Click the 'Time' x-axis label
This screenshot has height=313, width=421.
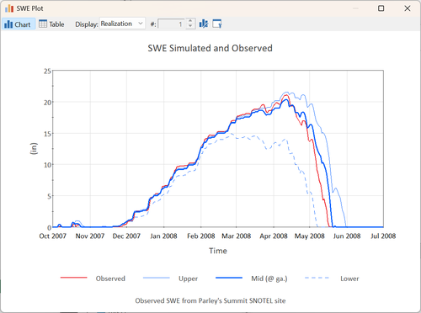tap(218, 251)
